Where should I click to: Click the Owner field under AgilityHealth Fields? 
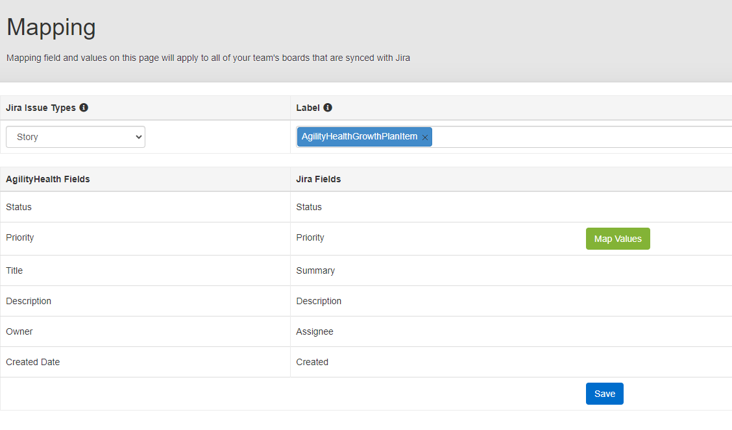tap(19, 331)
